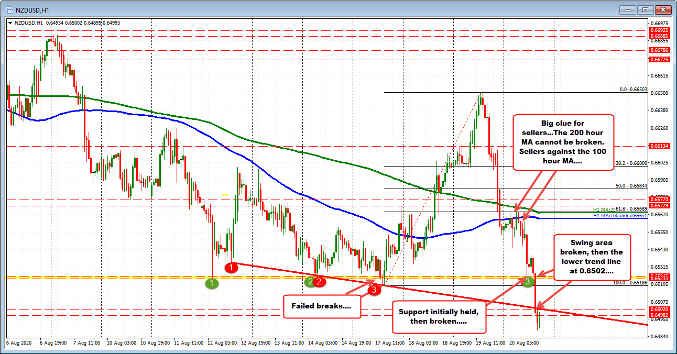Click the Fibonacci label "50.0 - 0.65844"
The height and width of the screenshot is (354, 677).
(x=631, y=185)
